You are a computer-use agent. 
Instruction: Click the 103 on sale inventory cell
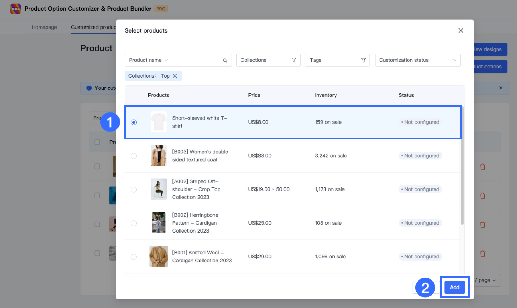click(328, 223)
